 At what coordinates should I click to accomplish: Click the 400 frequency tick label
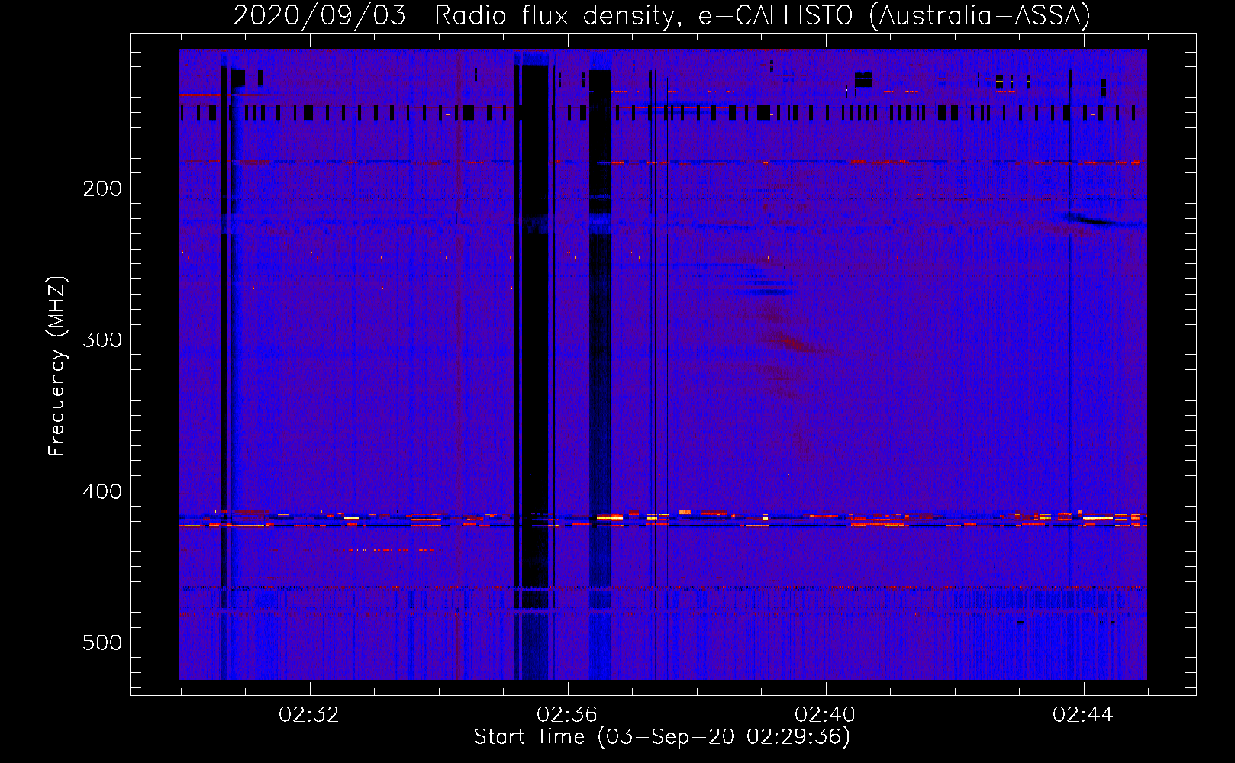[102, 491]
